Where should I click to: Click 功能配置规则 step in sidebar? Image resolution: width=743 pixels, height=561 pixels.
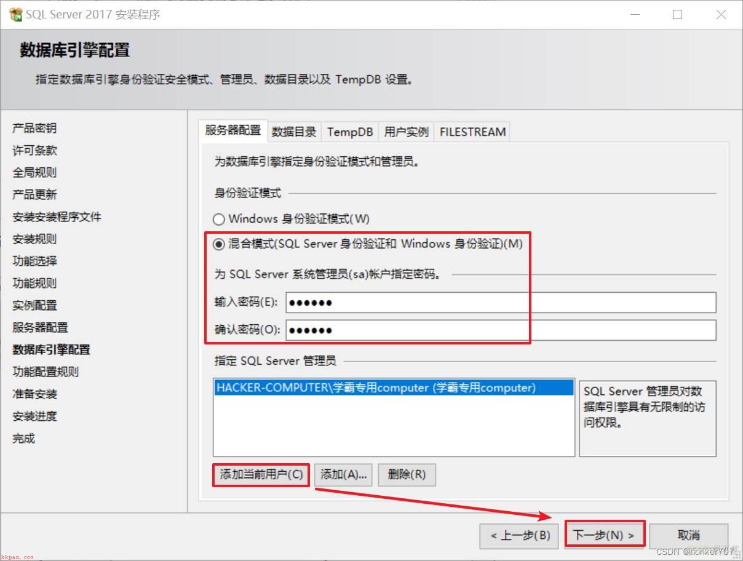(46, 372)
